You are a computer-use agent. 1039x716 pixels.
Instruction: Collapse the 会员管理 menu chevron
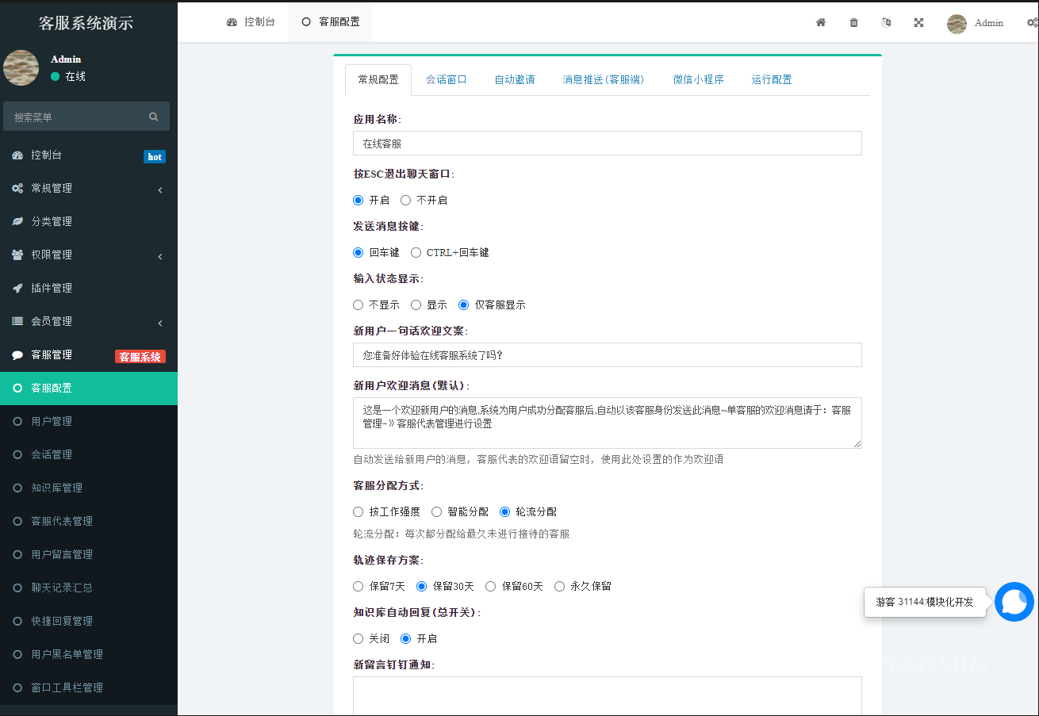(x=159, y=321)
